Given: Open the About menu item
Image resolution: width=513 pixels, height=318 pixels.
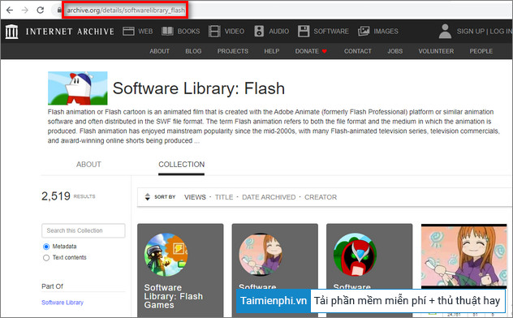Looking at the screenshot, I should (160, 51).
